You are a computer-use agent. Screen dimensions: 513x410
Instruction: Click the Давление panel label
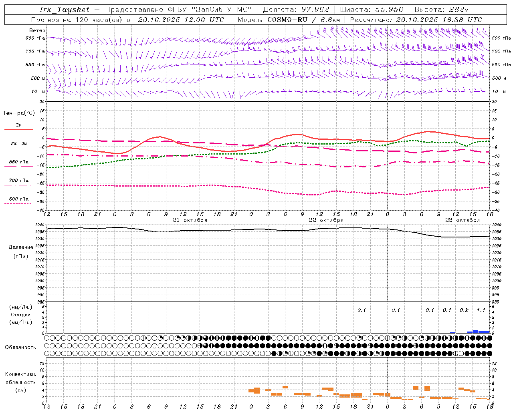pyautogui.click(x=21, y=247)
